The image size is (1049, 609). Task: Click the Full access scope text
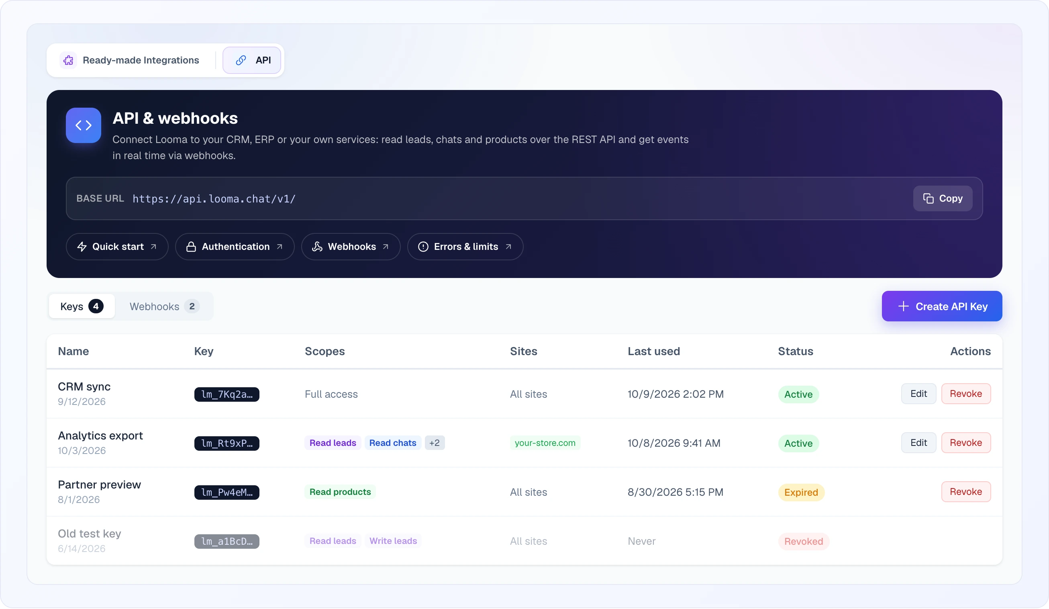(x=331, y=394)
